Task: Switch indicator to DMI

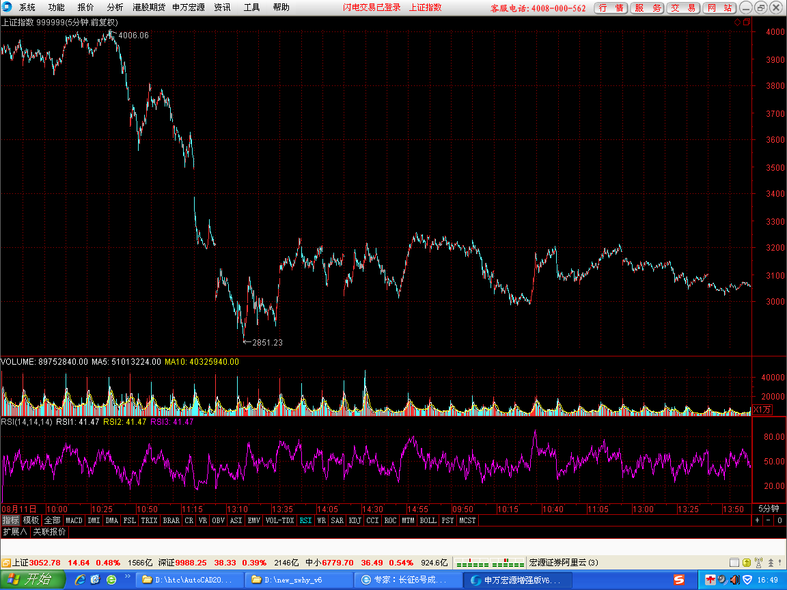Action: click(94, 520)
